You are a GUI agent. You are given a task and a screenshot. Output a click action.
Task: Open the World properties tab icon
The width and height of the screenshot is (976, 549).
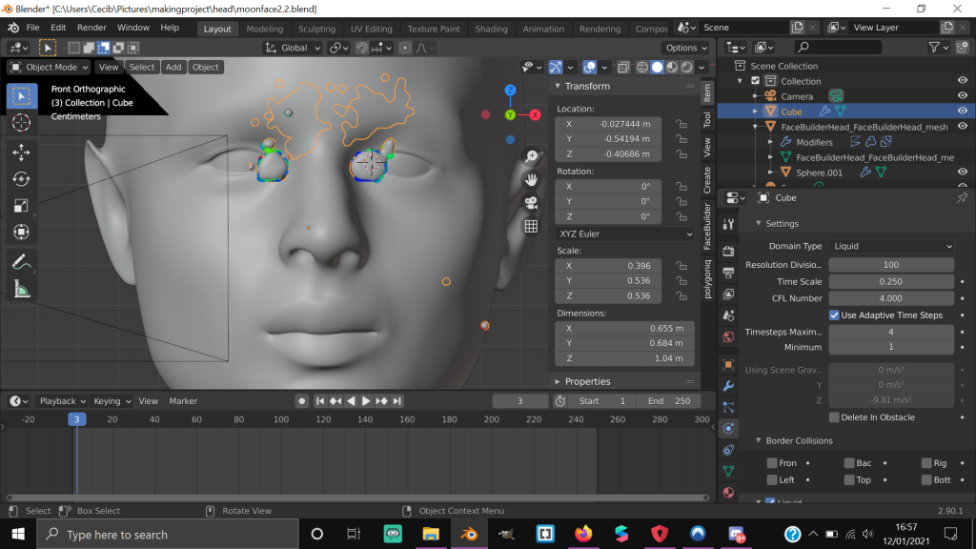coord(728,336)
